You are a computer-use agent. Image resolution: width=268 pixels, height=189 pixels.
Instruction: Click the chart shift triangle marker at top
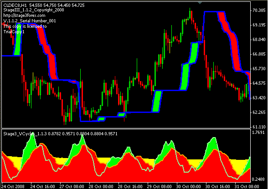(x=200, y=3)
